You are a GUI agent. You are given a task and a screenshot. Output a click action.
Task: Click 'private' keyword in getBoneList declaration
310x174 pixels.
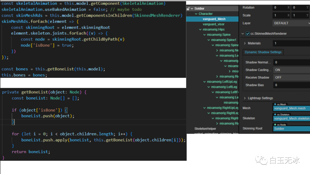coord(11,92)
